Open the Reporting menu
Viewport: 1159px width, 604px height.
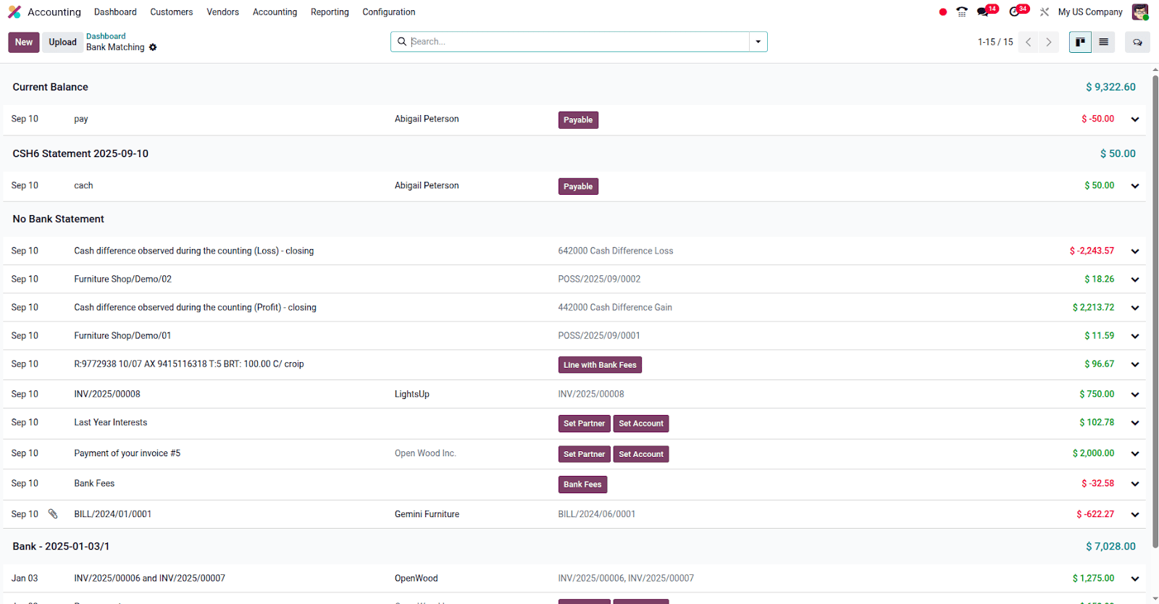pos(330,12)
